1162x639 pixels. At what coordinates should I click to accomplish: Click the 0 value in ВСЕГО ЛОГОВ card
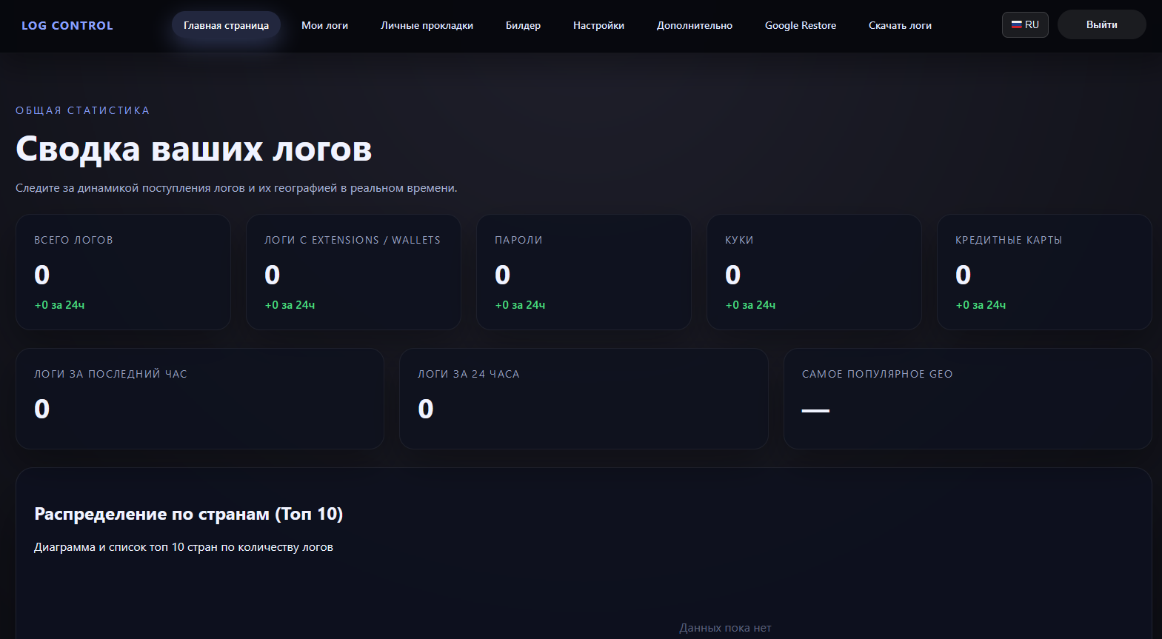coord(42,275)
